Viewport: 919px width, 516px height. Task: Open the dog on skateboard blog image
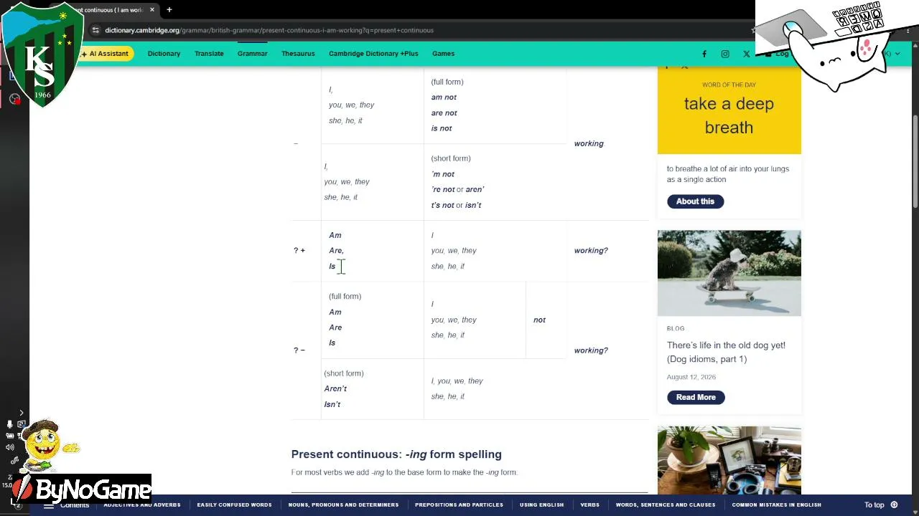coord(729,273)
